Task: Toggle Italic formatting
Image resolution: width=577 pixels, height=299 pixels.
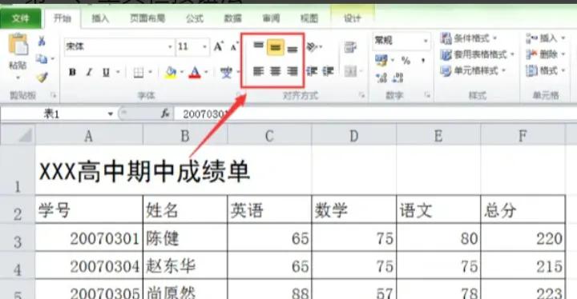Action: click(89, 73)
